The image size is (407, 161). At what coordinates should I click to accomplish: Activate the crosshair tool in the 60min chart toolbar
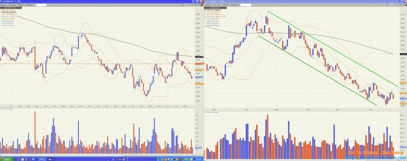coord(186,5)
